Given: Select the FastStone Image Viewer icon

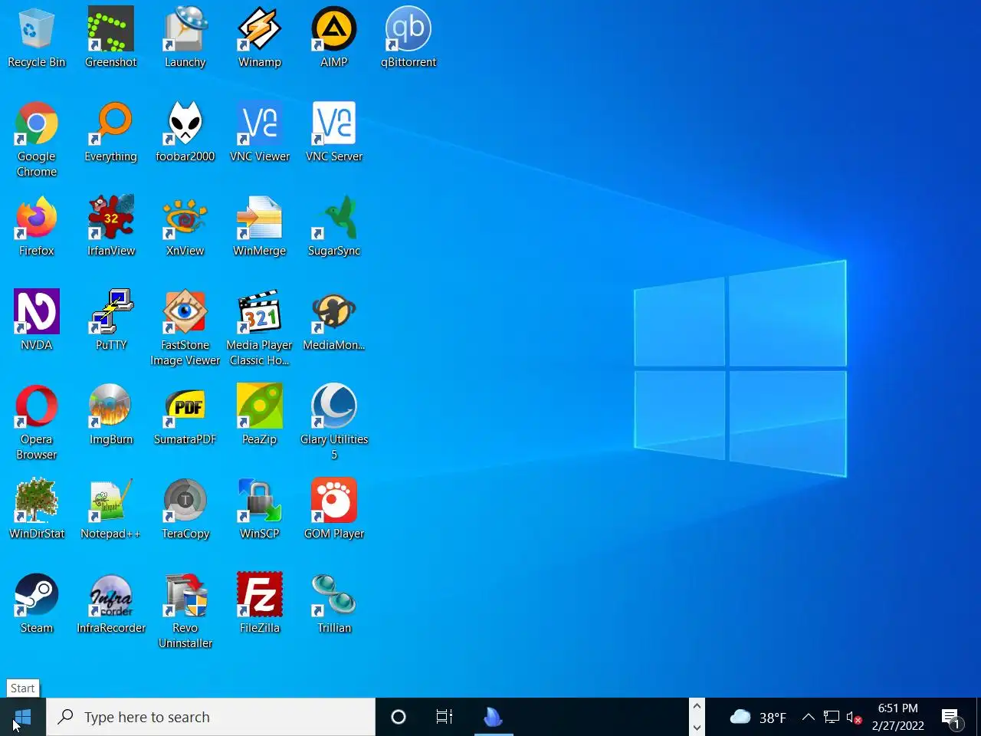Looking at the screenshot, I should coord(185,328).
